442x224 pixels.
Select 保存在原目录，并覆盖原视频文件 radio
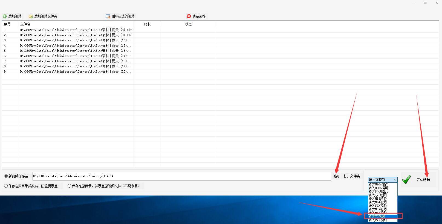69,186
